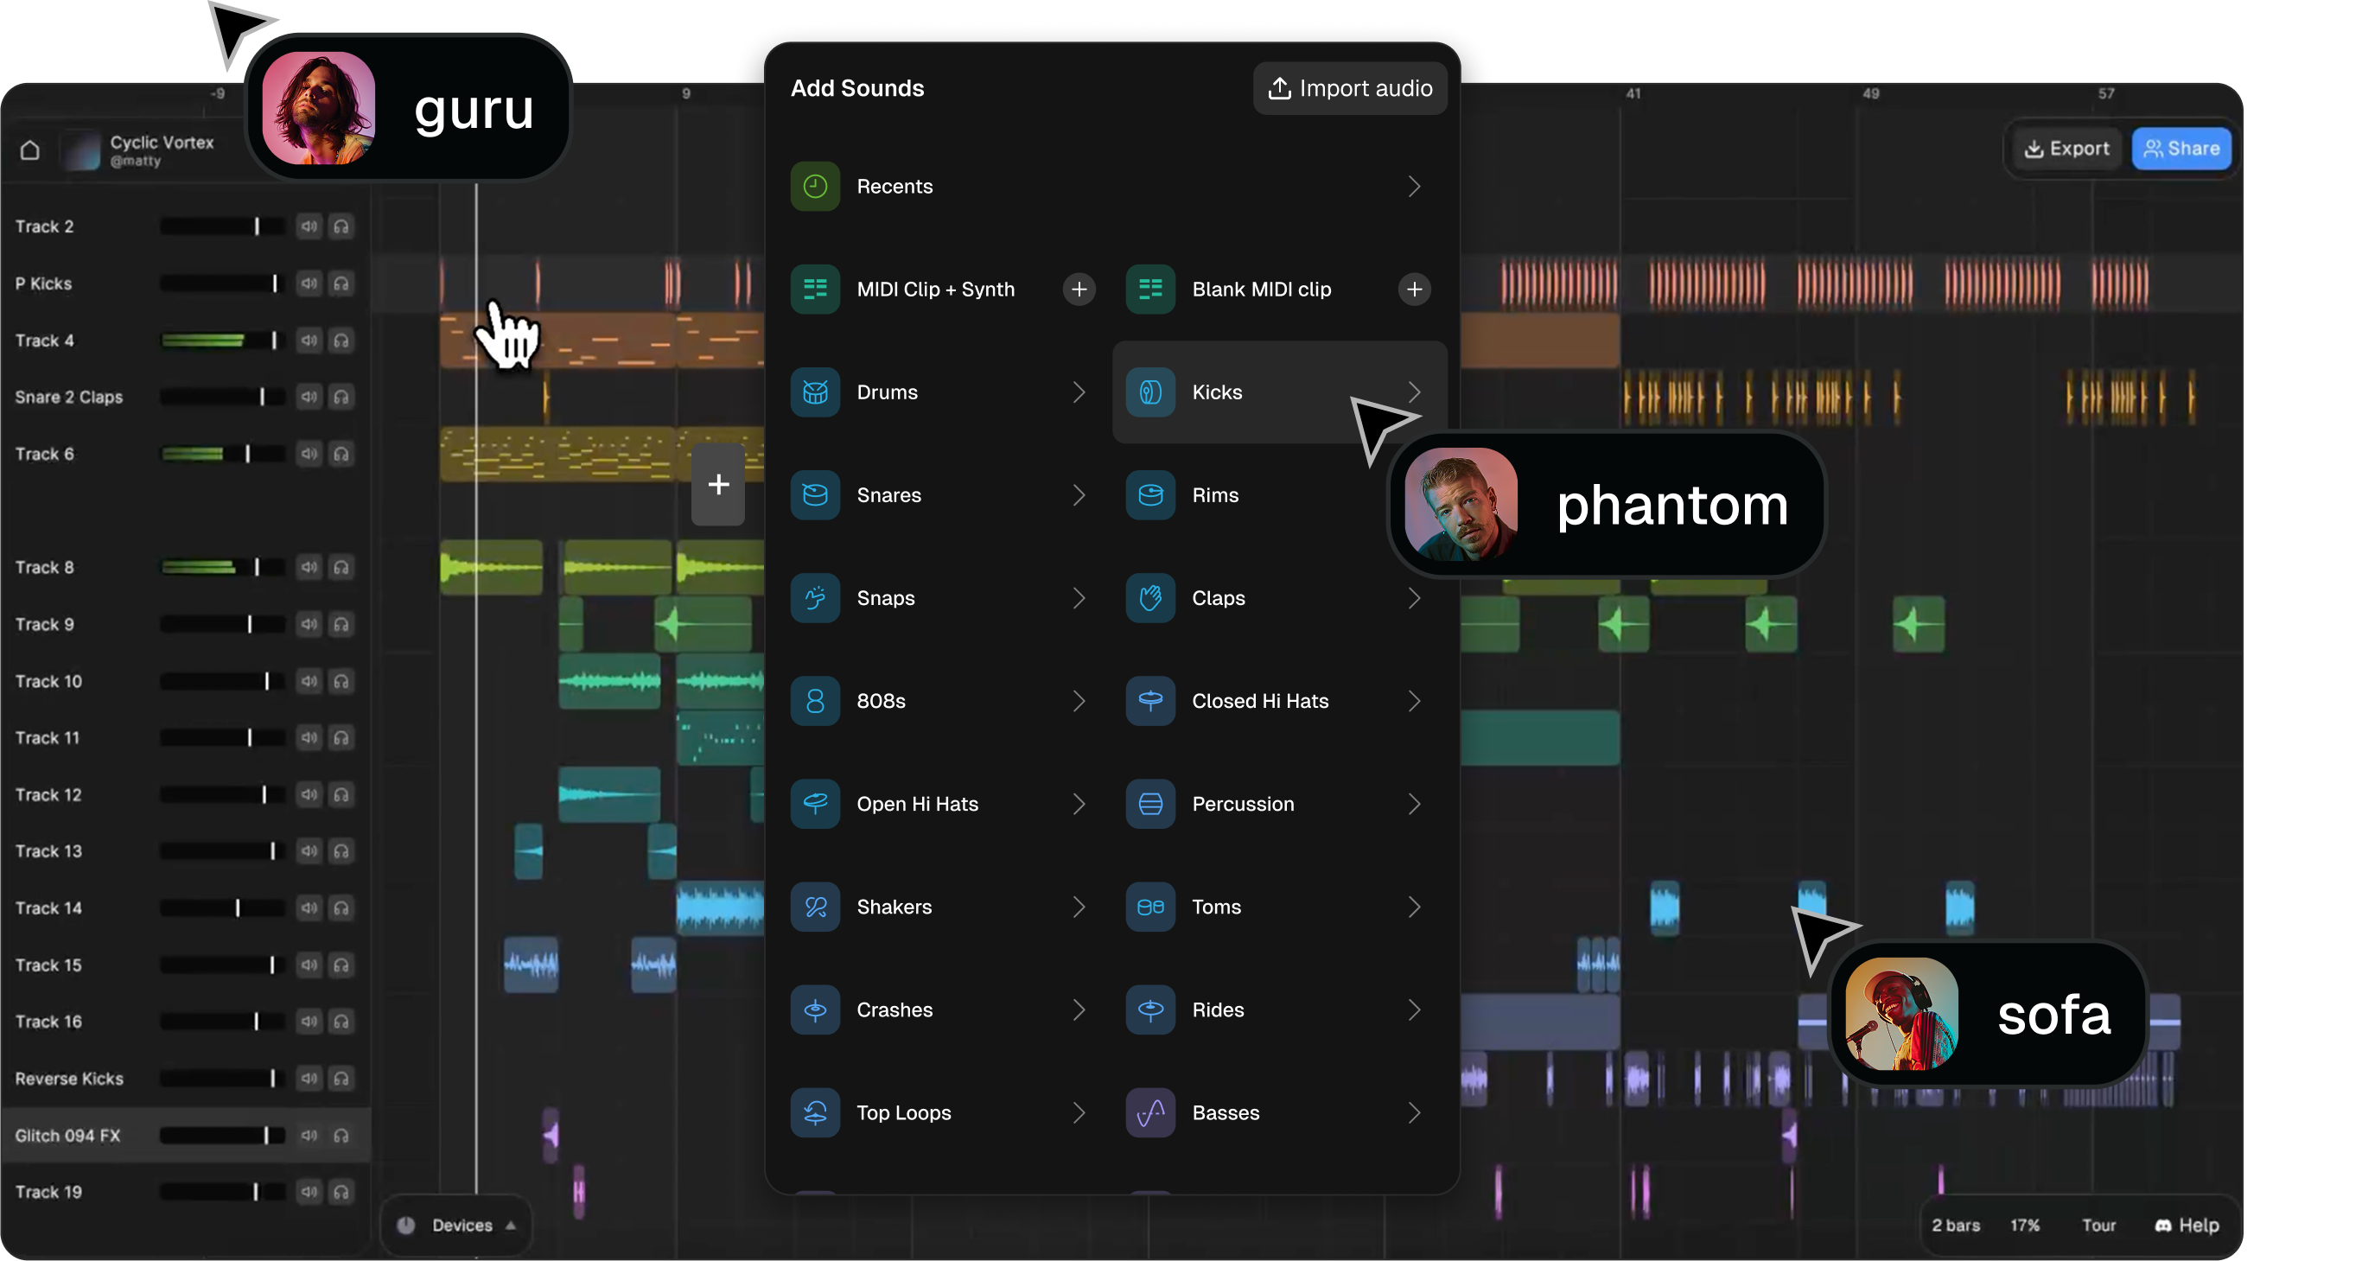2362x1261 pixels.
Task: Adjust the Track 8 volume slider
Action: coord(256,568)
